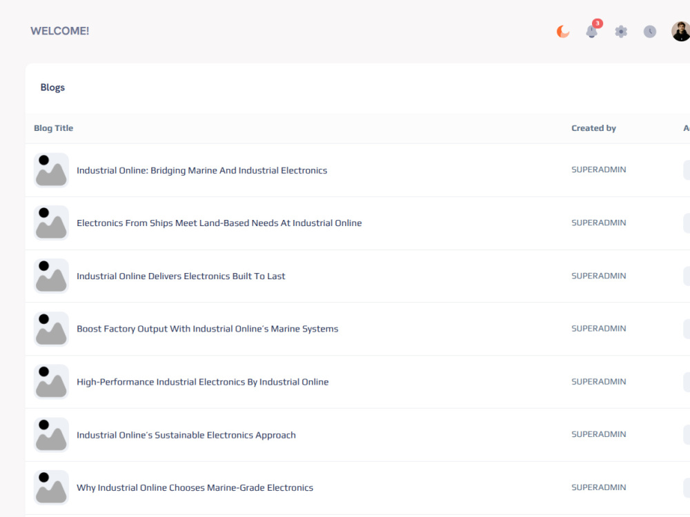
Task: Open 'High-Performance Industrial Electronics By Industrial Online'
Action: (202, 382)
